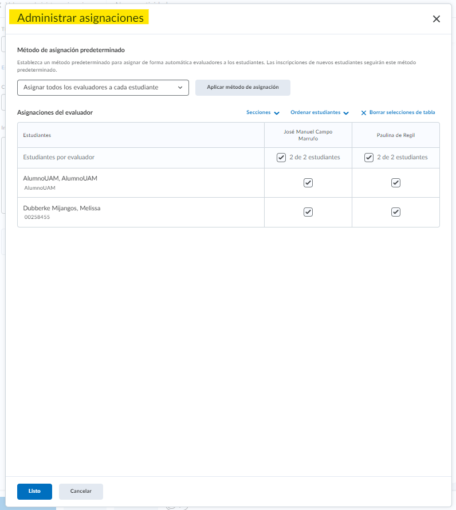Close the Administrar asignaciones dialog
This screenshot has width=456, height=510.
[x=437, y=19]
